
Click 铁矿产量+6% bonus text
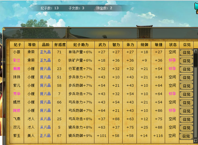(x=80, y=61)
